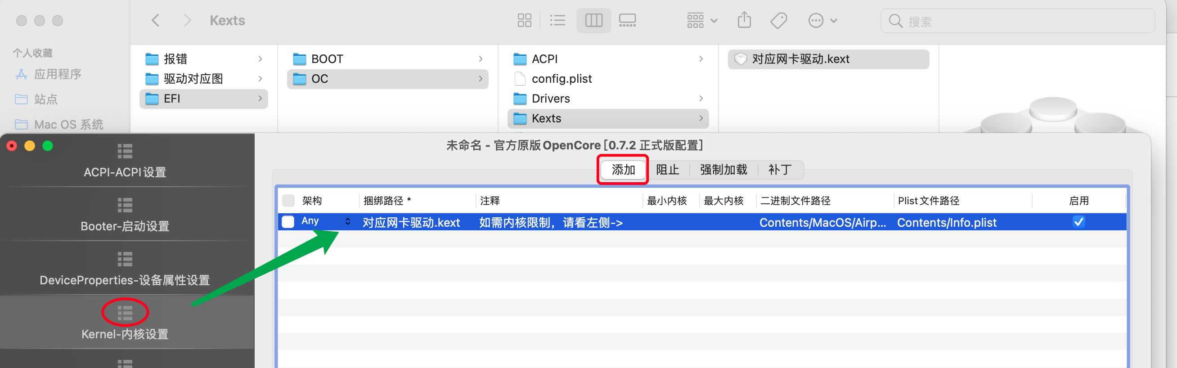This screenshot has height=368, width=1177.
Task: Open Finder group-by options
Action: pyautogui.click(x=702, y=21)
